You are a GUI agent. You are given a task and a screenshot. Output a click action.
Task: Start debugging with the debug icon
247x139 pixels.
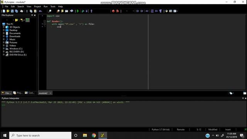pos(83,11)
